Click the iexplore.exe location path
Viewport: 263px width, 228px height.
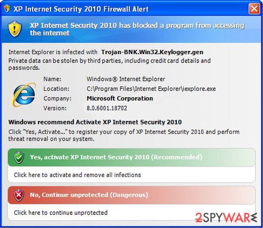151,89
